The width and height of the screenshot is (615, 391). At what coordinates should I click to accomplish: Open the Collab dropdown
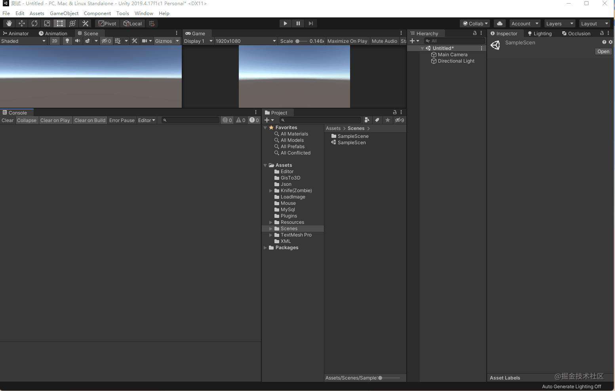click(475, 23)
